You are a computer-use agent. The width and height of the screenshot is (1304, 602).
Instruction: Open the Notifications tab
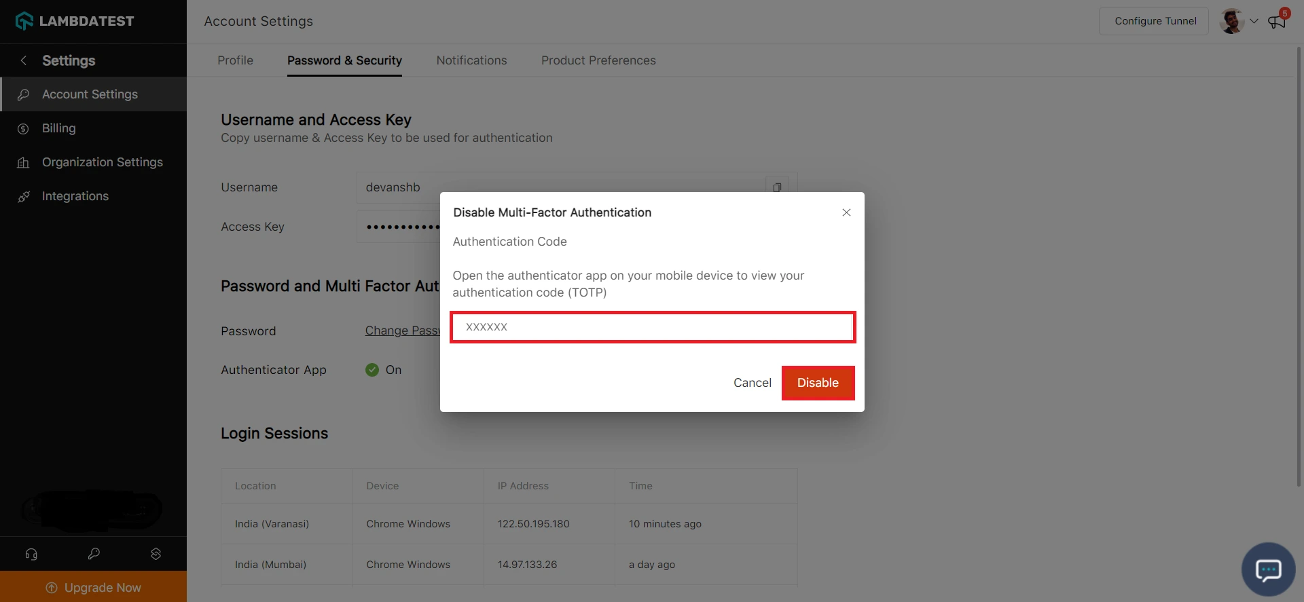(x=471, y=60)
